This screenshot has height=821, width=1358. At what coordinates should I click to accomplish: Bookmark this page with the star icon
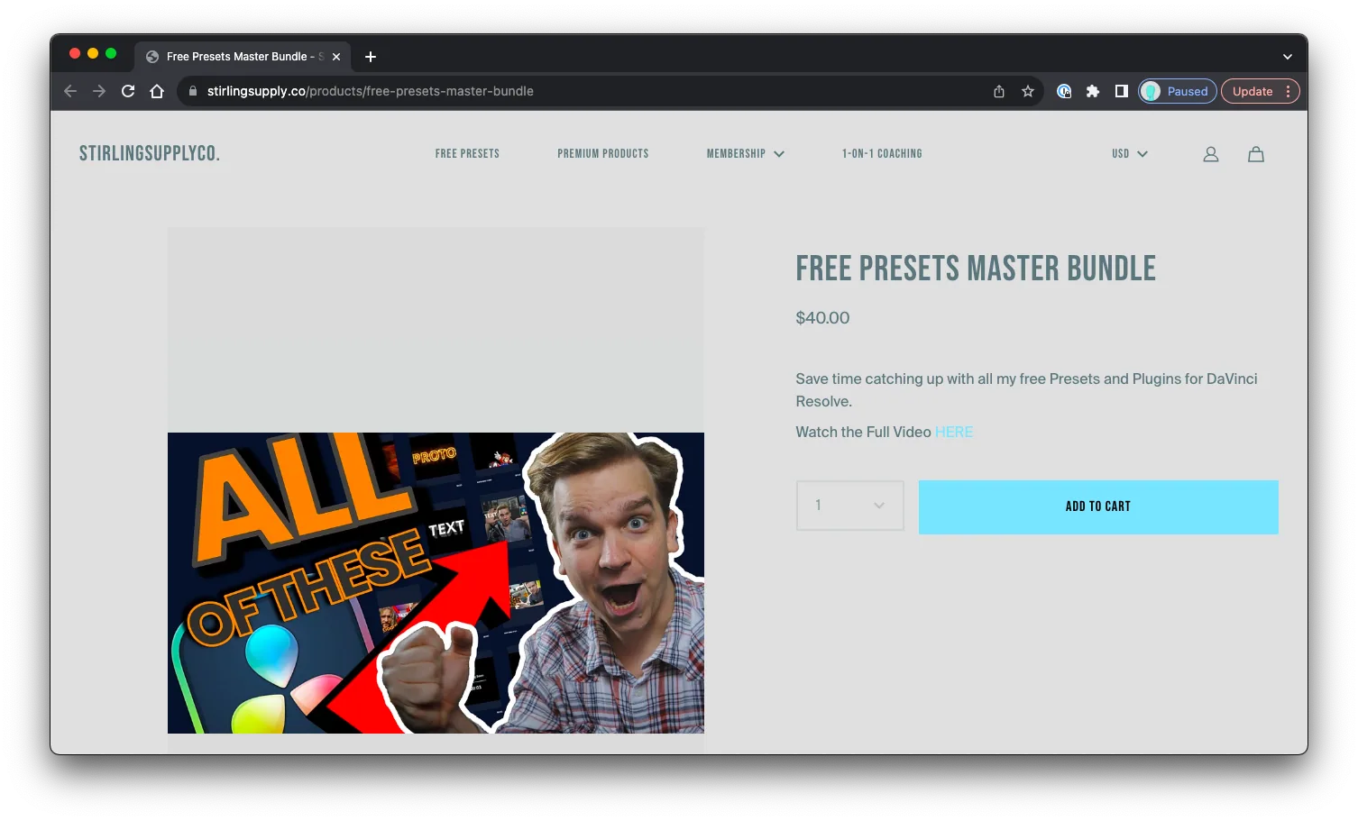(x=1028, y=91)
